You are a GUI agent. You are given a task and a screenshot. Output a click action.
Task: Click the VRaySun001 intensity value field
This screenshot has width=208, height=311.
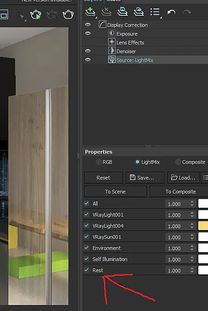[177, 237]
